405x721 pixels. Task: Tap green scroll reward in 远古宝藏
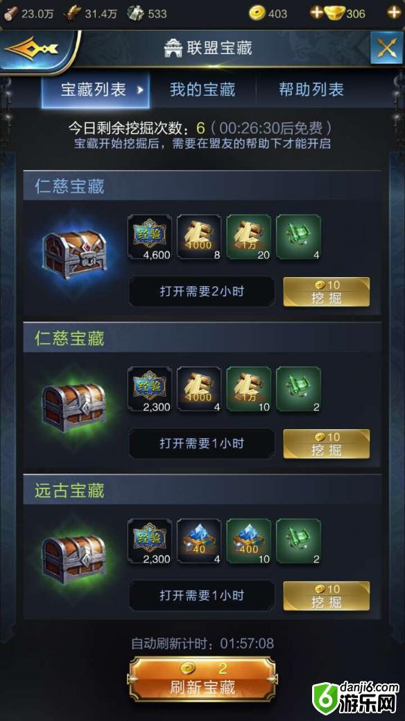point(298,542)
